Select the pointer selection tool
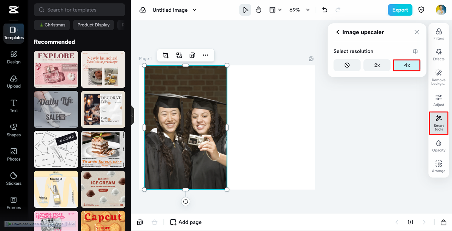The width and height of the screenshot is (452, 231). (x=245, y=10)
